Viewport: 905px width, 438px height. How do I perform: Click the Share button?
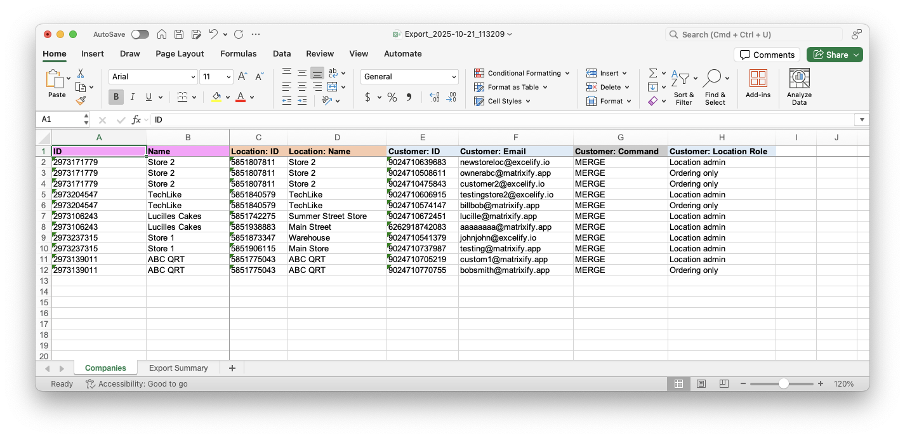click(x=834, y=55)
